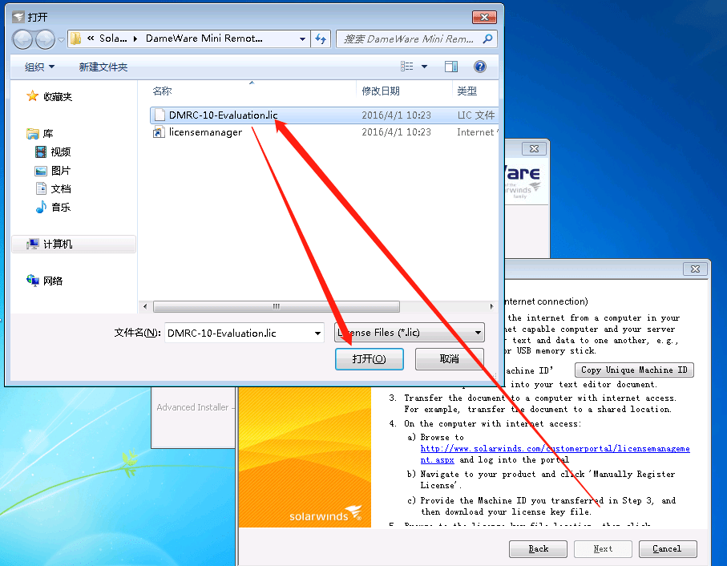
Task: Close the license wizard window
Action: click(x=695, y=269)
